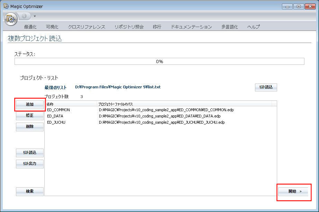Open the ドキュメンテーション menu
Viewport: 319px width, 212px height.
(x=191, y=27)
